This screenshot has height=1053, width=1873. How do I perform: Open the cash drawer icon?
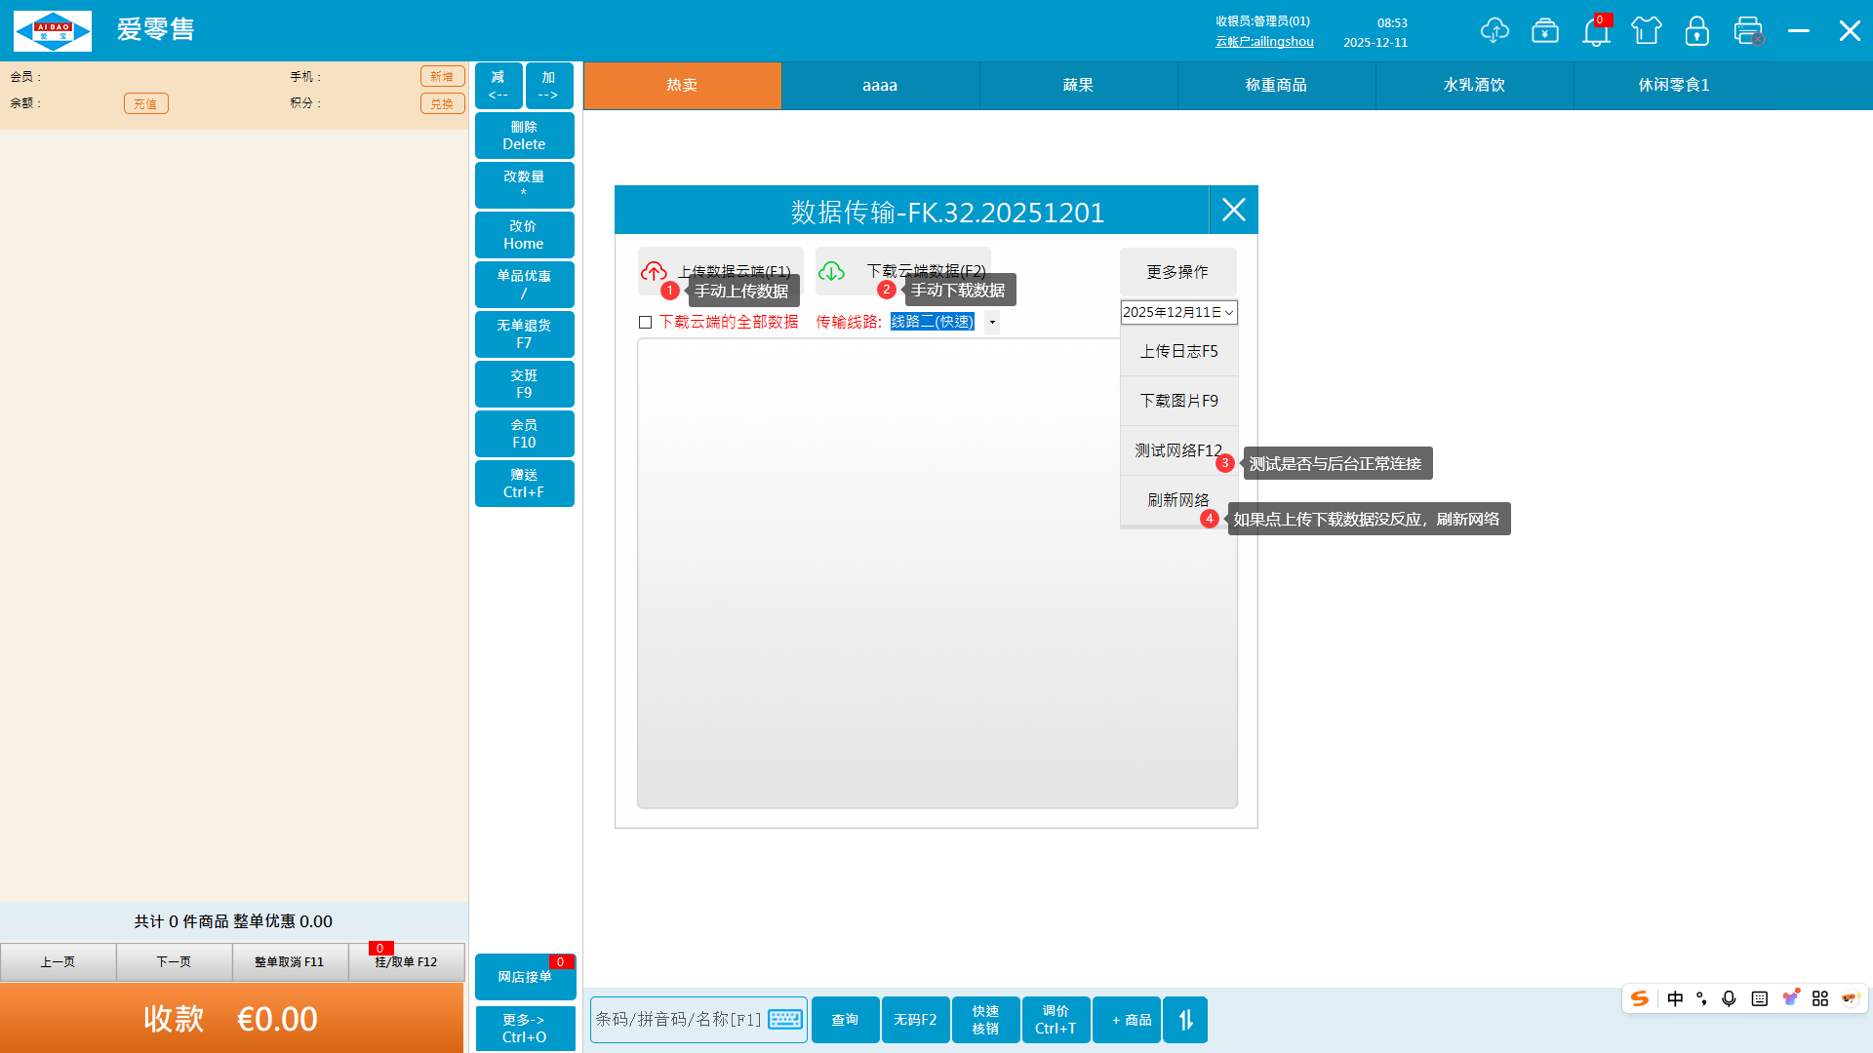tap(1545, 30)
